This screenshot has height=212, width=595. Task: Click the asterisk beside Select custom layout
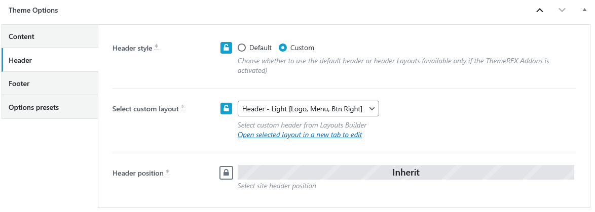point(183,107)
